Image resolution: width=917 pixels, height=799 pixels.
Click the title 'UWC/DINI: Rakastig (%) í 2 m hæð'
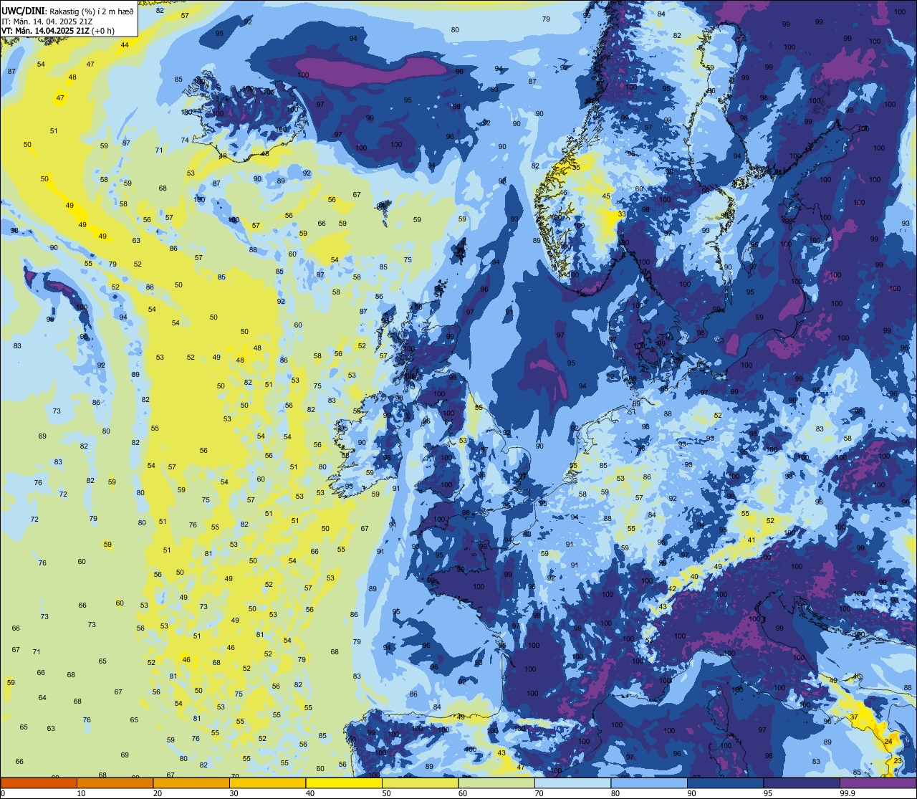(68, 11)
